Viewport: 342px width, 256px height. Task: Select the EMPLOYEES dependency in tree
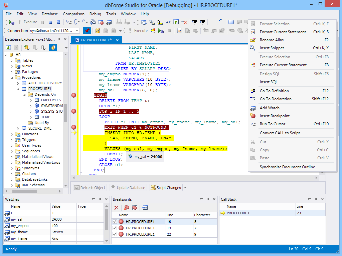tap(51, 100)
